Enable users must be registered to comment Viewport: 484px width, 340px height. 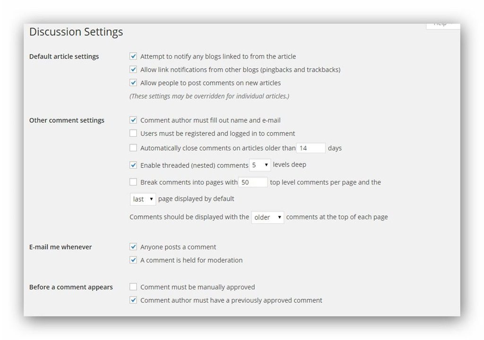coord(133,134)
